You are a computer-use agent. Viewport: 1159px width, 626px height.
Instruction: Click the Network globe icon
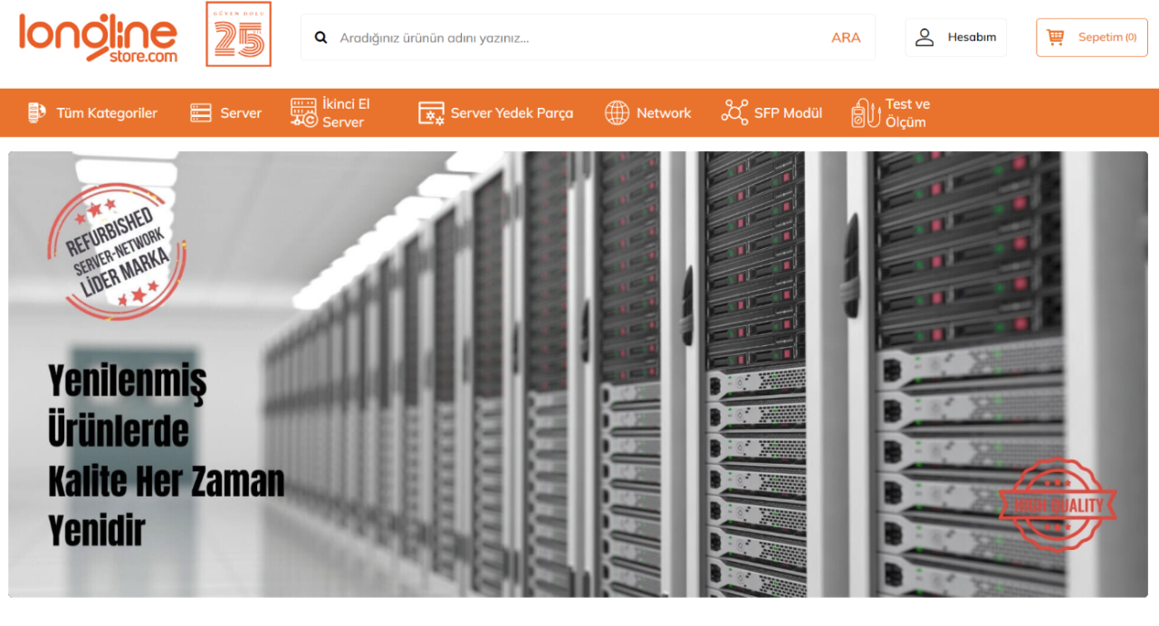point(617,113)
